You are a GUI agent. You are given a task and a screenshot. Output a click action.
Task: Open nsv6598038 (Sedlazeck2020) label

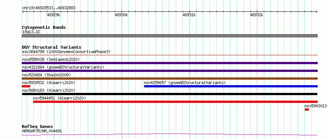[51, 59]
